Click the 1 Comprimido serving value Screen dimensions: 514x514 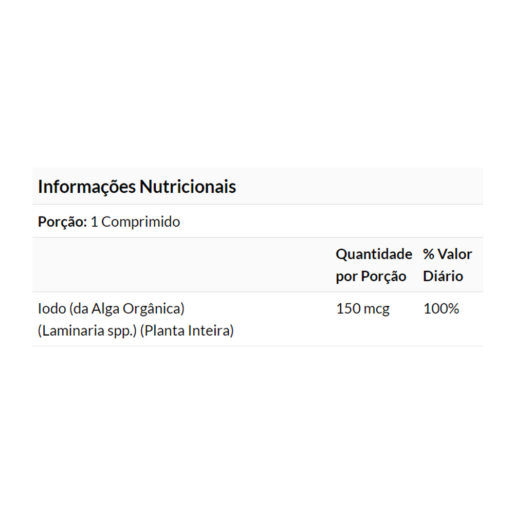tap(135, 222)
